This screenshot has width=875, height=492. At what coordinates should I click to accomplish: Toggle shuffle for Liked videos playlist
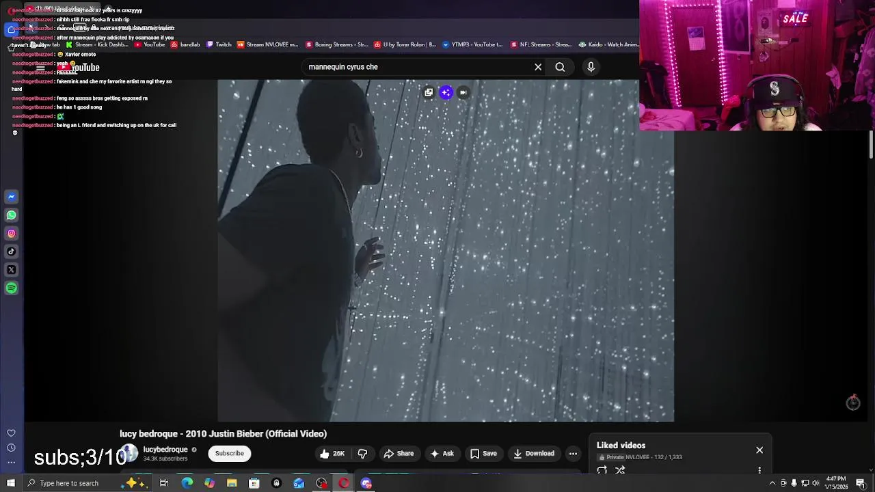tap(620, 470)
